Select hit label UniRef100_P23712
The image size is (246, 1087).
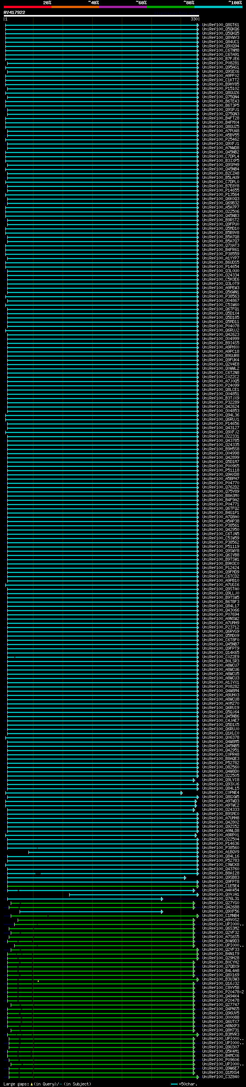[x=220, y=627]
